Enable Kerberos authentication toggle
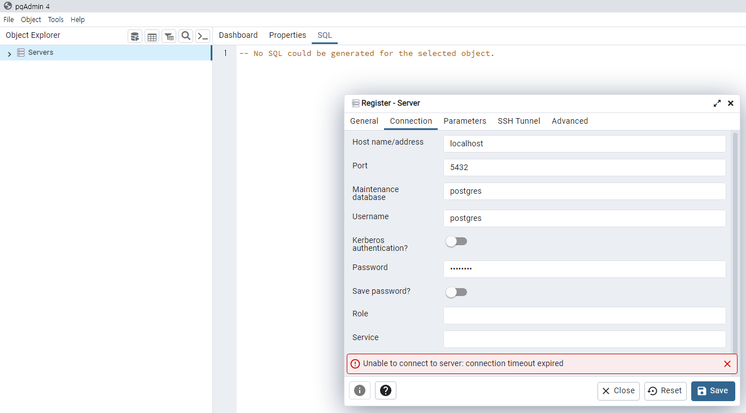Viewport: 746px width, 413px height. (456, 241)
